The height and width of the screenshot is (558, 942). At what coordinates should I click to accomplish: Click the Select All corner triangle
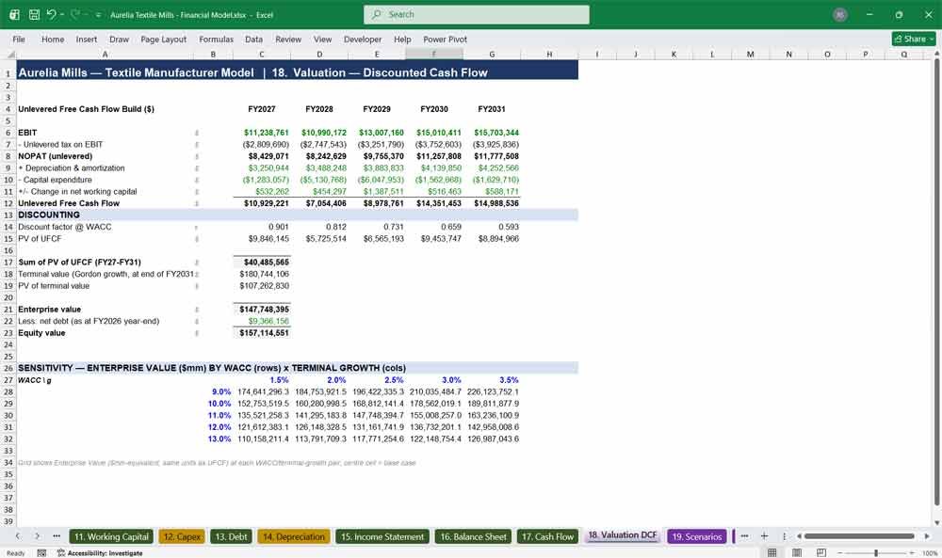point(10,55)
